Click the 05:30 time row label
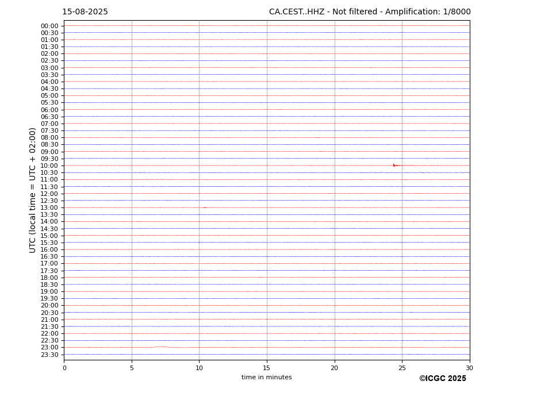 click(49, 103)
